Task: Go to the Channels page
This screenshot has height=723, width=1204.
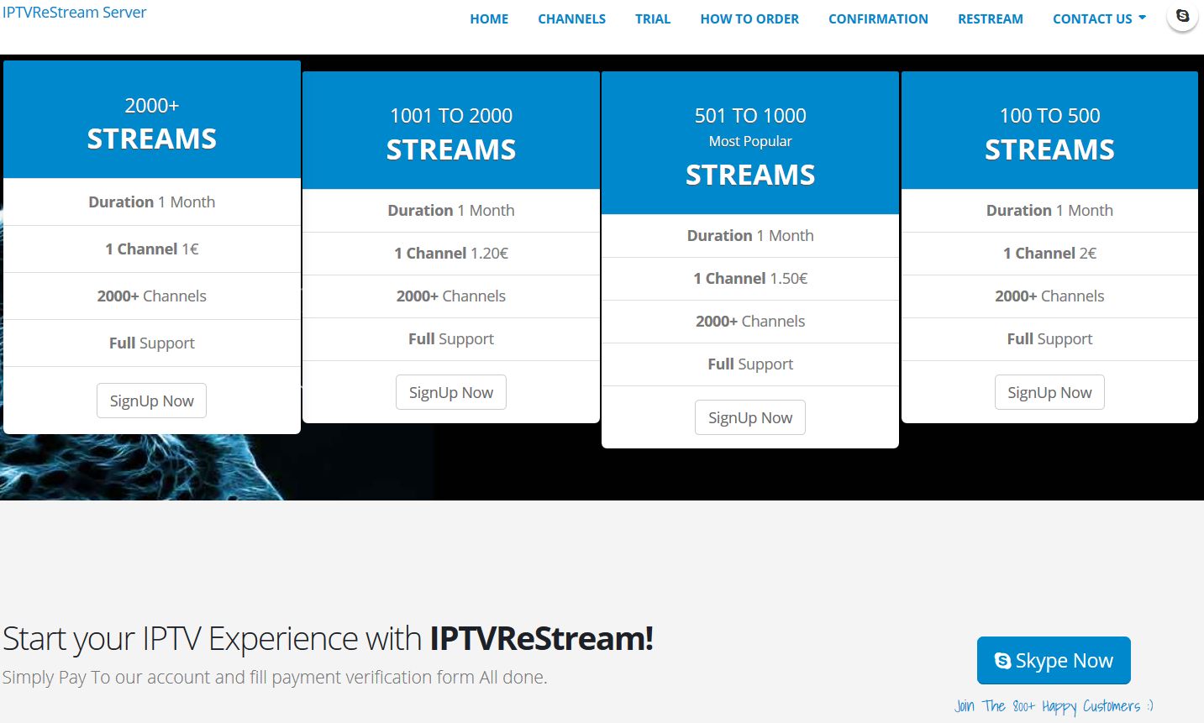Action: coord(571,18)
